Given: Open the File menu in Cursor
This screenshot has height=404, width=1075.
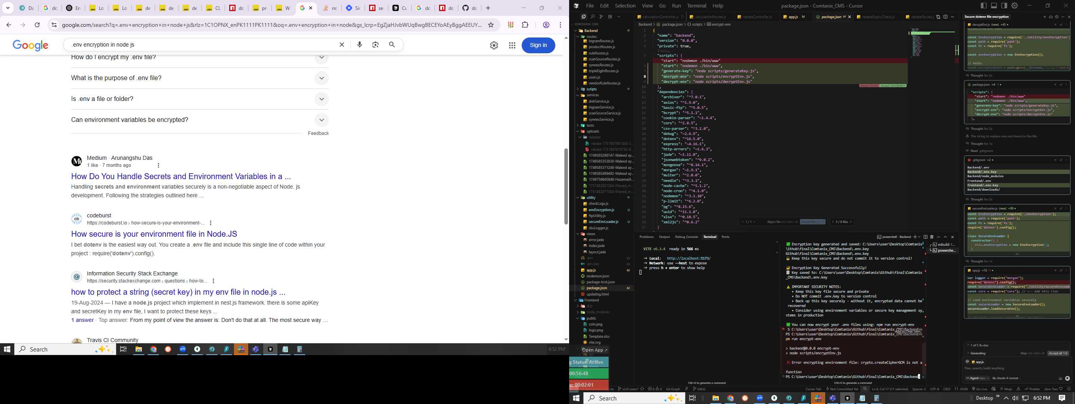Looking at the screenshot, I should point(590,6).
